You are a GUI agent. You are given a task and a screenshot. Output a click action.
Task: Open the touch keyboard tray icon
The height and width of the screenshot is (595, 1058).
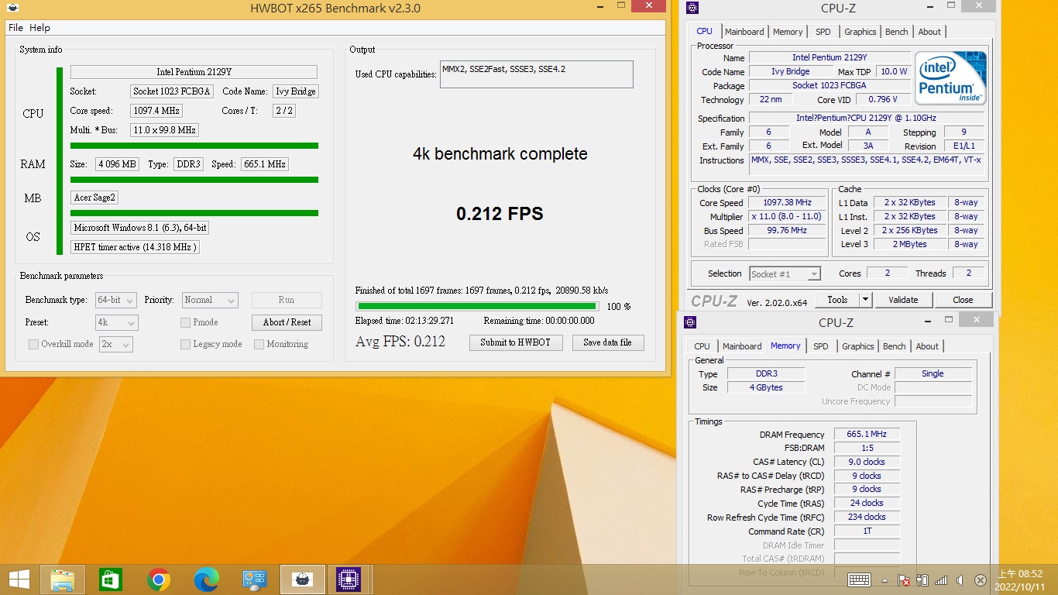pyautogui.click(x=859, y=580)
